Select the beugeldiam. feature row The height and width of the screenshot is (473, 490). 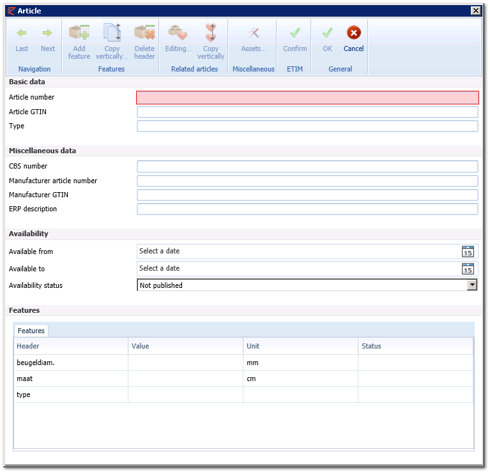tap(244, 363)
